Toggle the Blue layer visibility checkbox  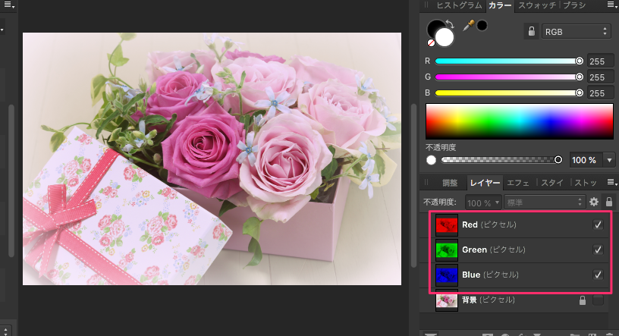tap(598, 274)
